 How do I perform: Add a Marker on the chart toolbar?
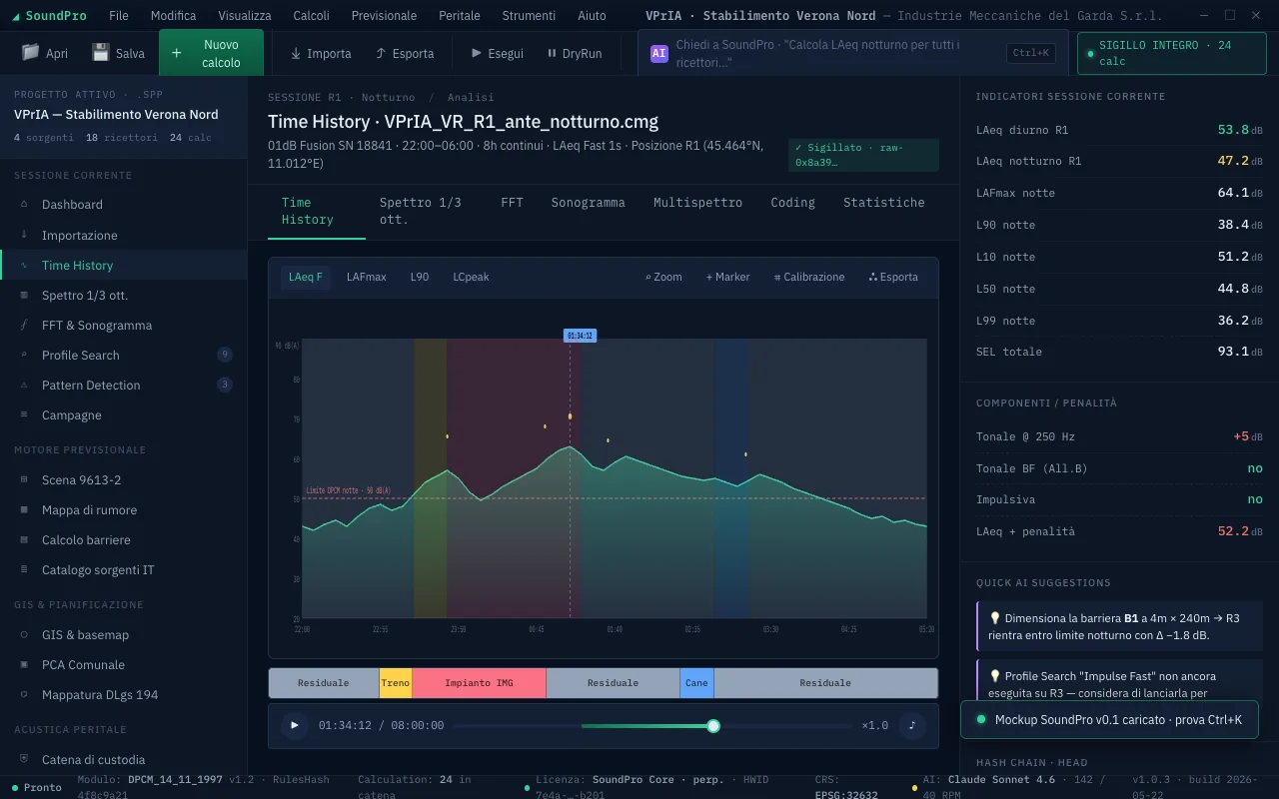727,277
